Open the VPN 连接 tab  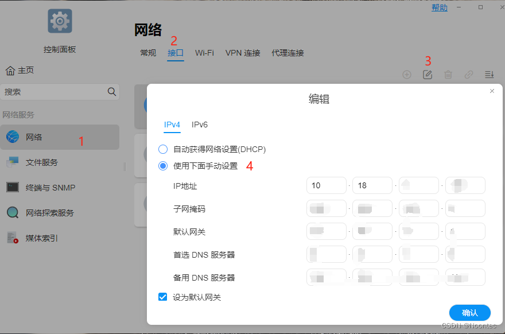243,53
